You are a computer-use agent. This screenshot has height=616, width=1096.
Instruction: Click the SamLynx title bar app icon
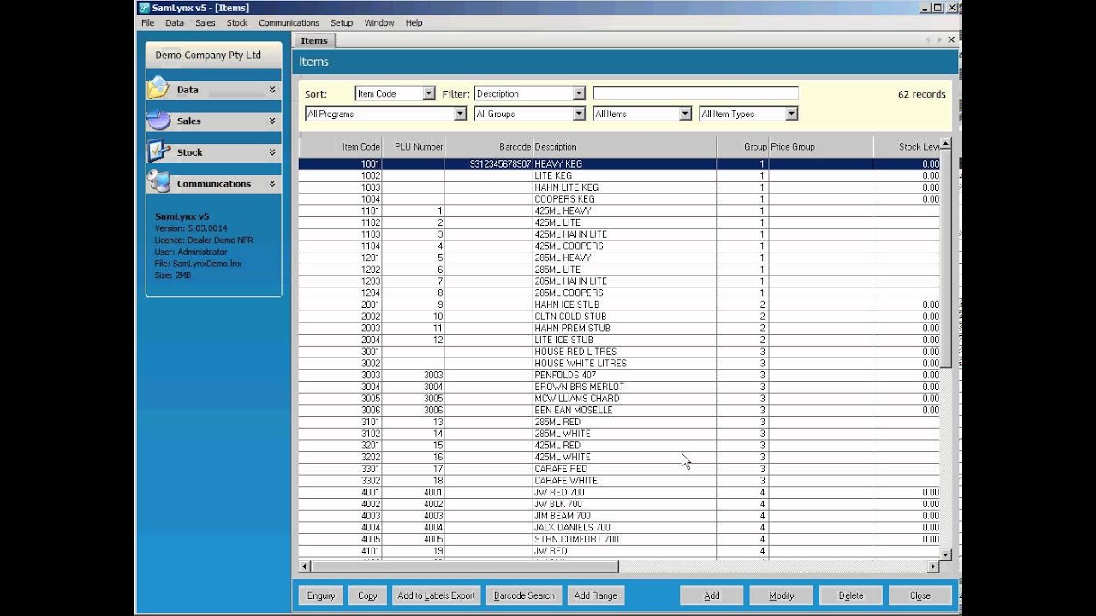coord(144,8)
